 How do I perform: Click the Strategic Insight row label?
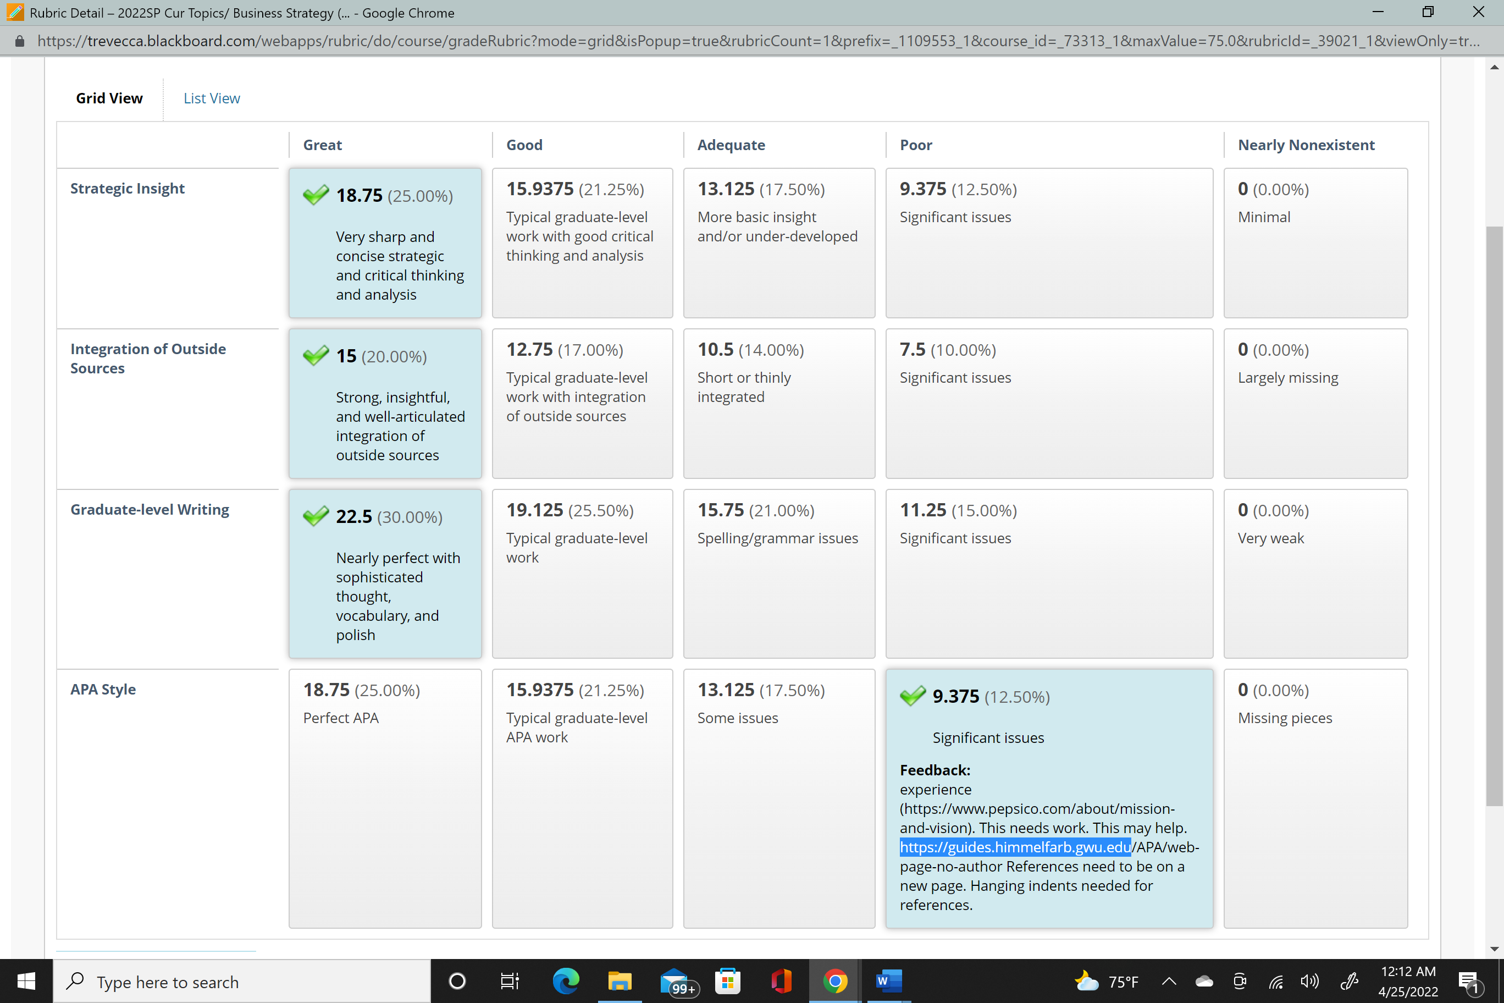coord(127,188)
